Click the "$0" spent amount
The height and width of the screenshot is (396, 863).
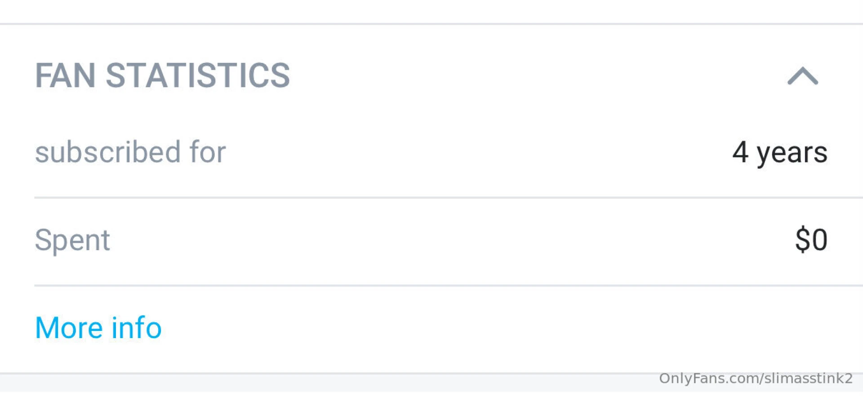(811, 240)
